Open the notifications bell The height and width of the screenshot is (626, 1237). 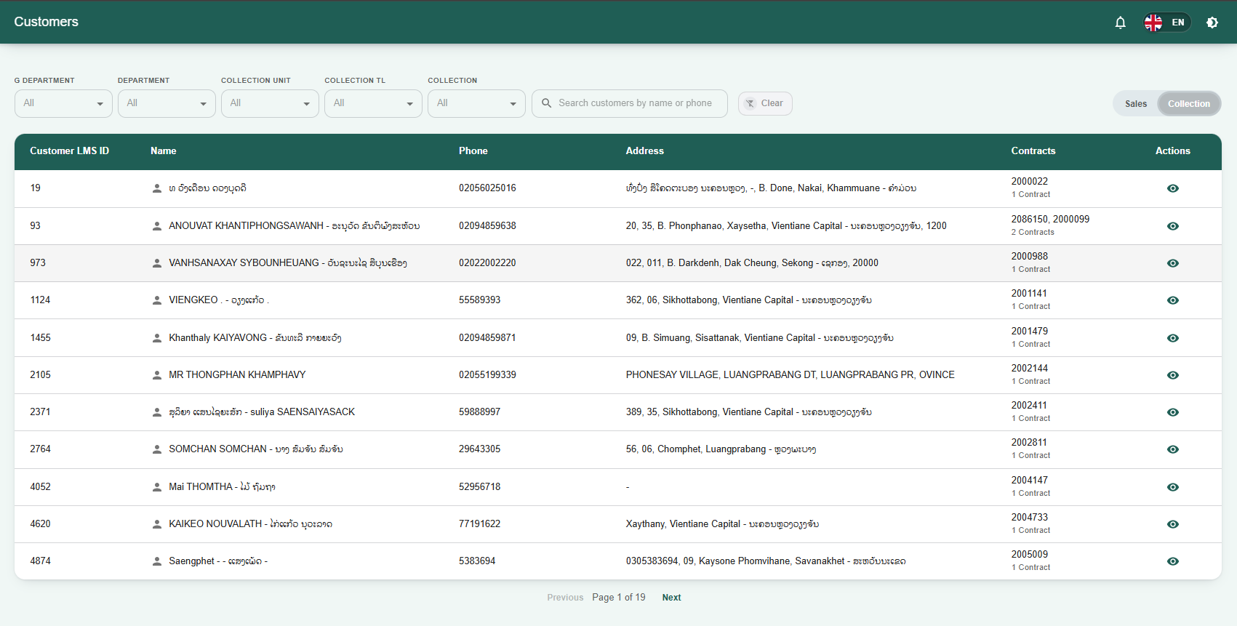pos(1120,23)
